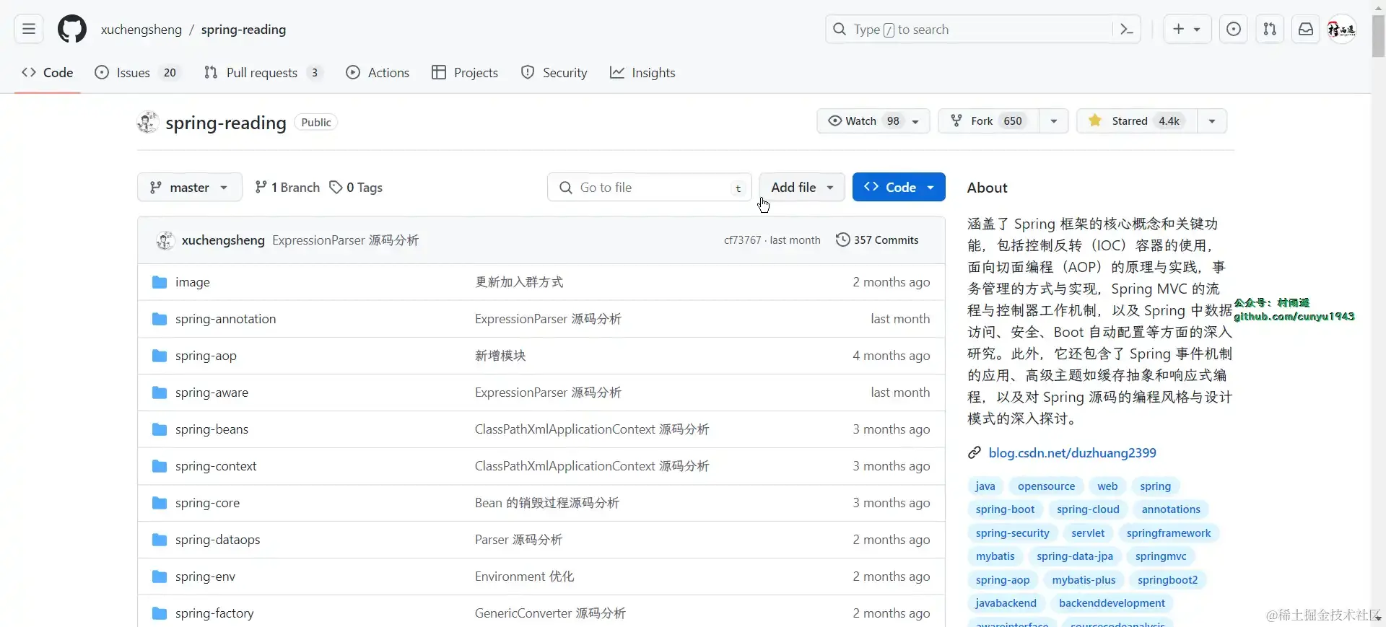Click the repository owner avatar beside spring-reading title
Viewport: 1386px width, 627px height.
[x=148, y=123]
